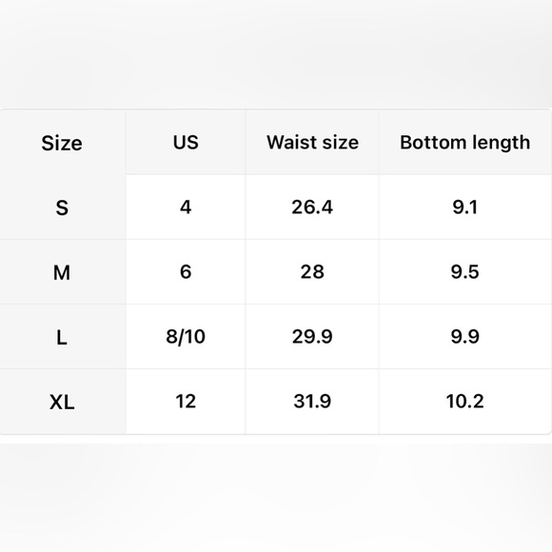Click the M size row label

pyautogui.click(x=62, y=272)
